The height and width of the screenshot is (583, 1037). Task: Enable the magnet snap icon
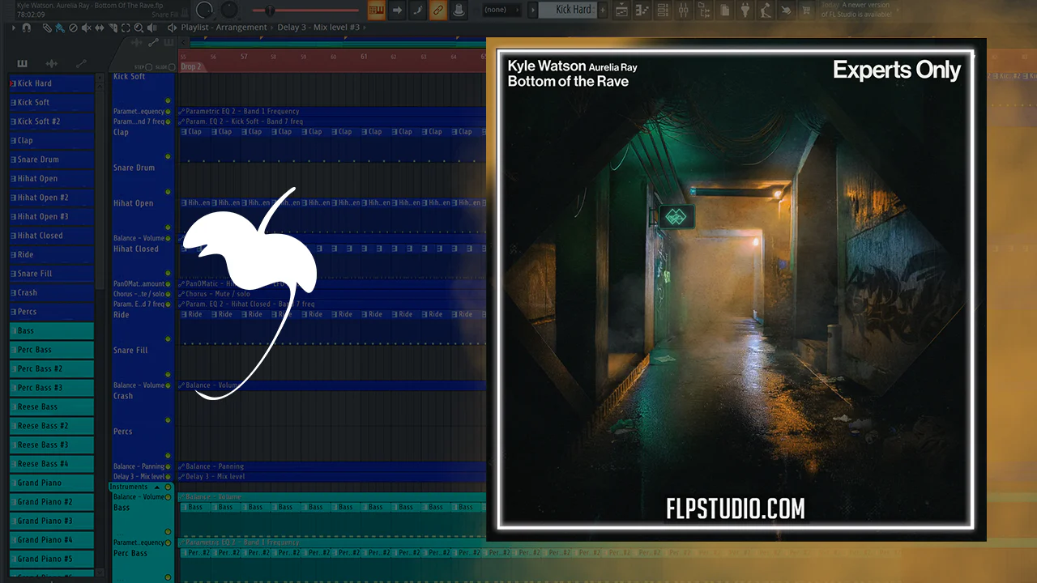click(x=28, y=28)
